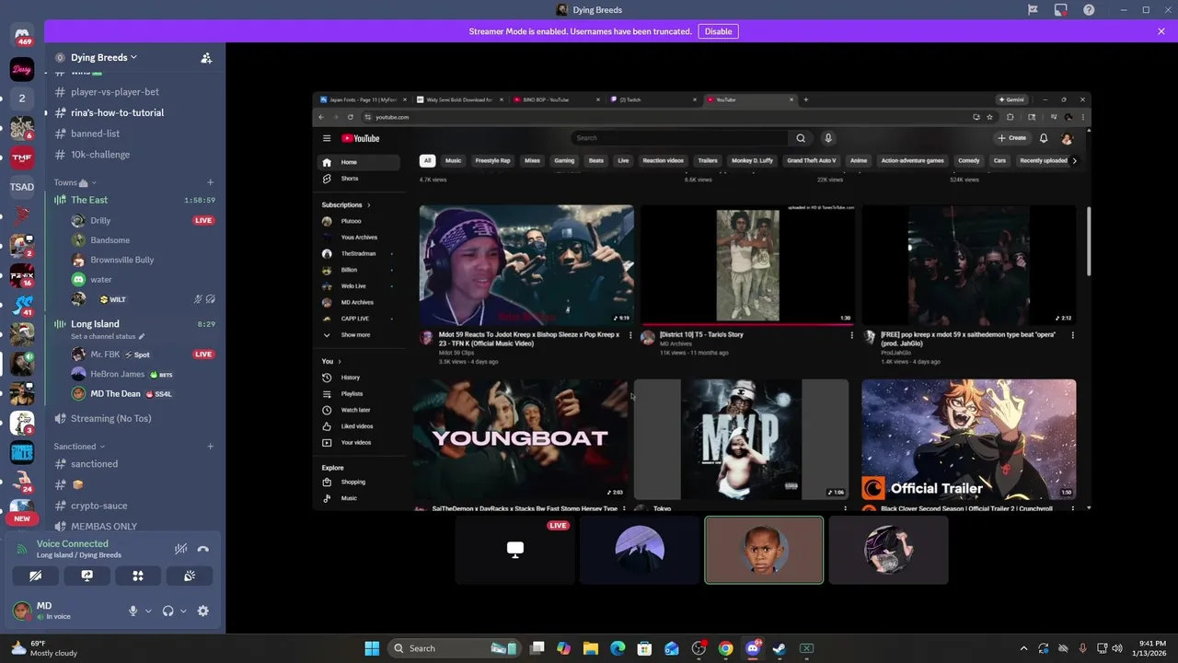Select the Music filter chip on YouTube
The image size is (1178, 663).
point(453,160)
